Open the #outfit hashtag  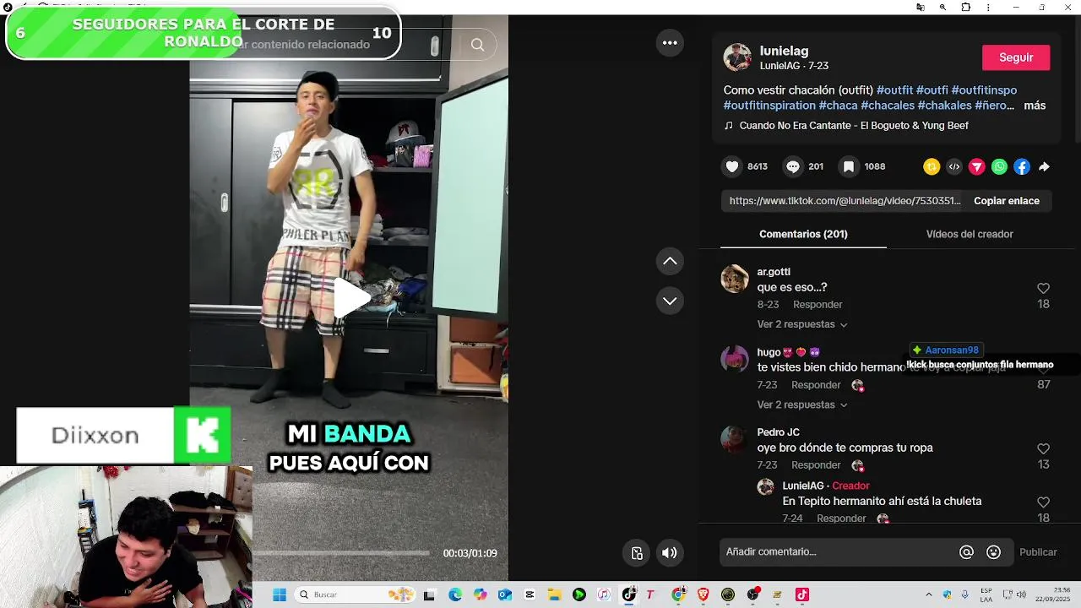(x=894, y=90)
